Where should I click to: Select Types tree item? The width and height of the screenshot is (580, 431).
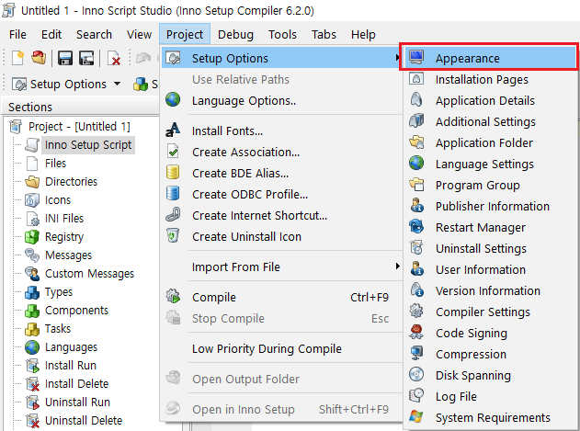59,292
